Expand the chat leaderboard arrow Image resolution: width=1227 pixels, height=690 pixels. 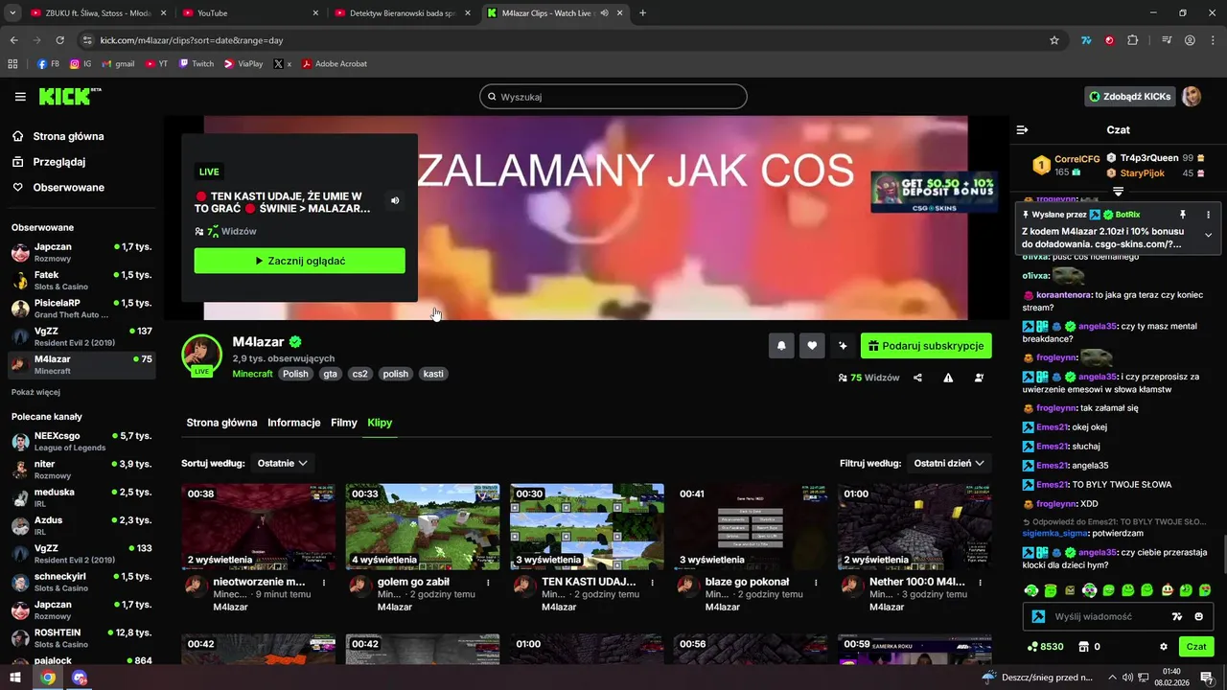[x=1118, y=193]
